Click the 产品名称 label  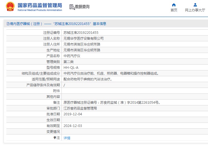[x=53, y=56]
